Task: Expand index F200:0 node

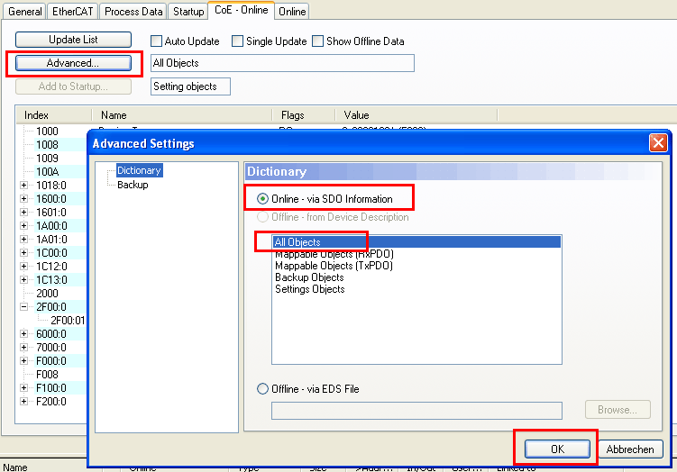Action: click(x=23, y=401)
